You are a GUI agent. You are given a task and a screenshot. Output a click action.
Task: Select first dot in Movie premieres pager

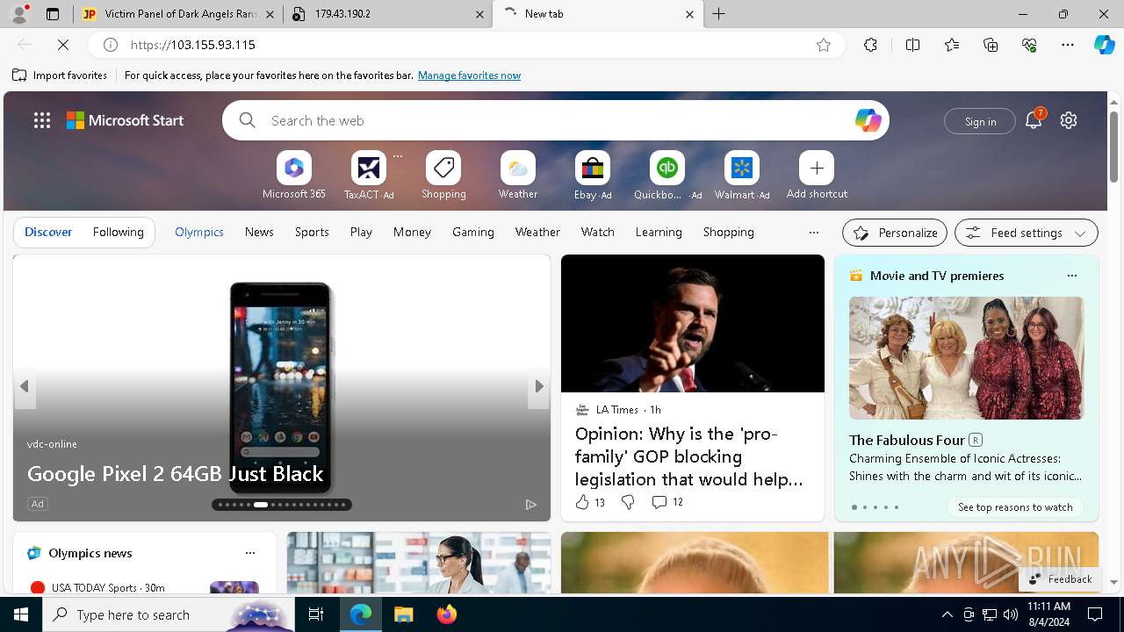tap(854, 507)
